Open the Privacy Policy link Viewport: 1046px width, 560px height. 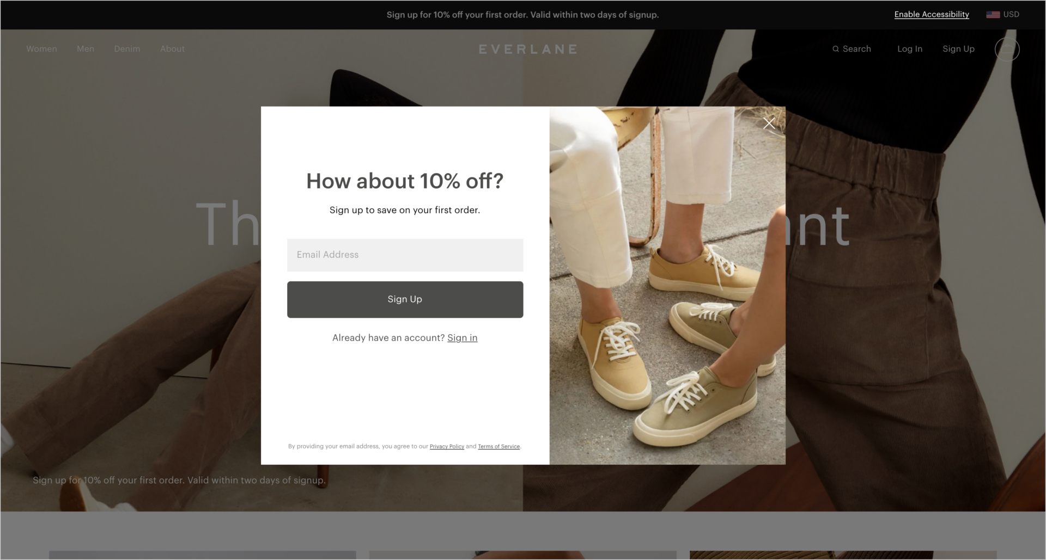447,446
